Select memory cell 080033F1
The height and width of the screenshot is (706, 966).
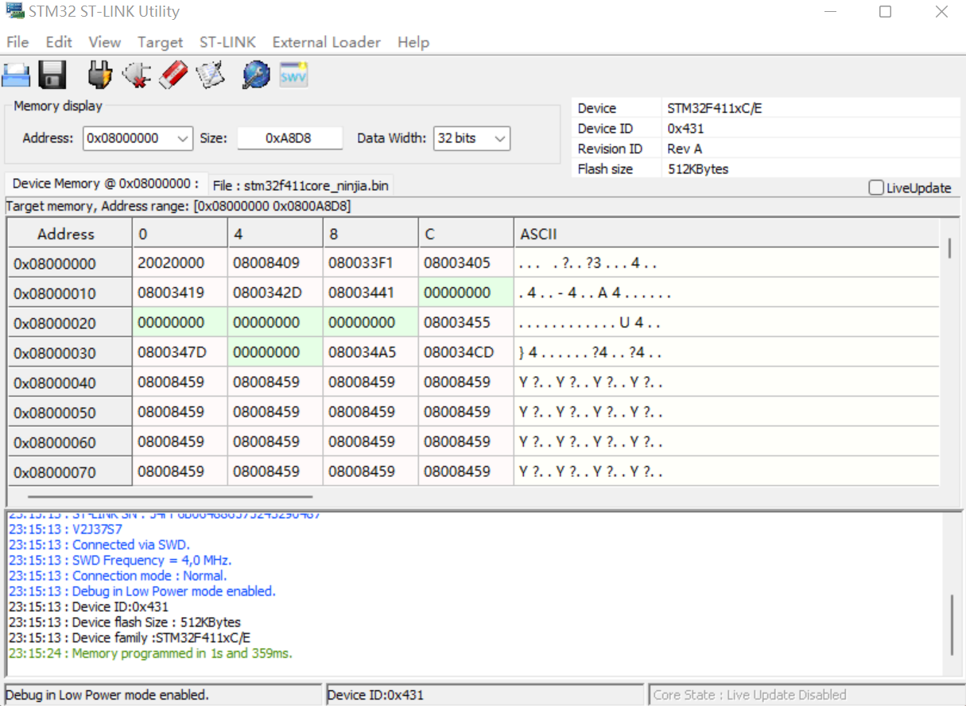coord(370,263)
